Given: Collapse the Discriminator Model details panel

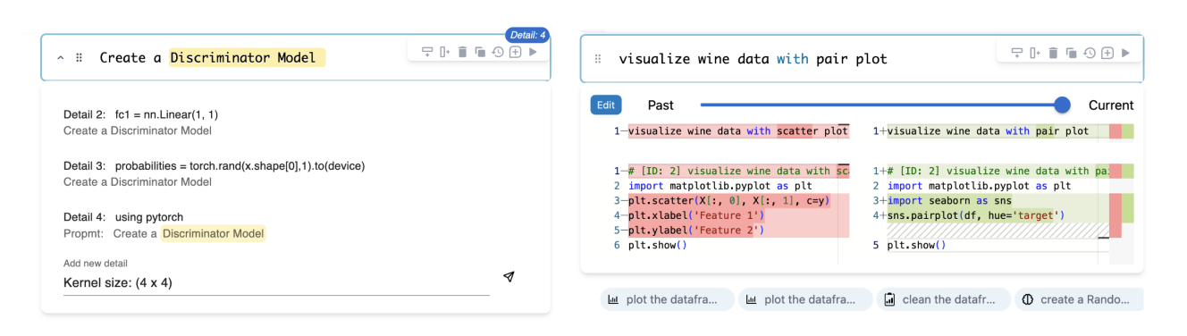Looking at the screenshot, I should coord(61,58).
